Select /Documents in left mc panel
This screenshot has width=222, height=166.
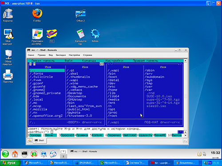(x=76, y=97)
